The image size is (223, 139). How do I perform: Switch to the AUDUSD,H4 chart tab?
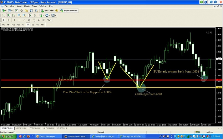click(49, 128)
